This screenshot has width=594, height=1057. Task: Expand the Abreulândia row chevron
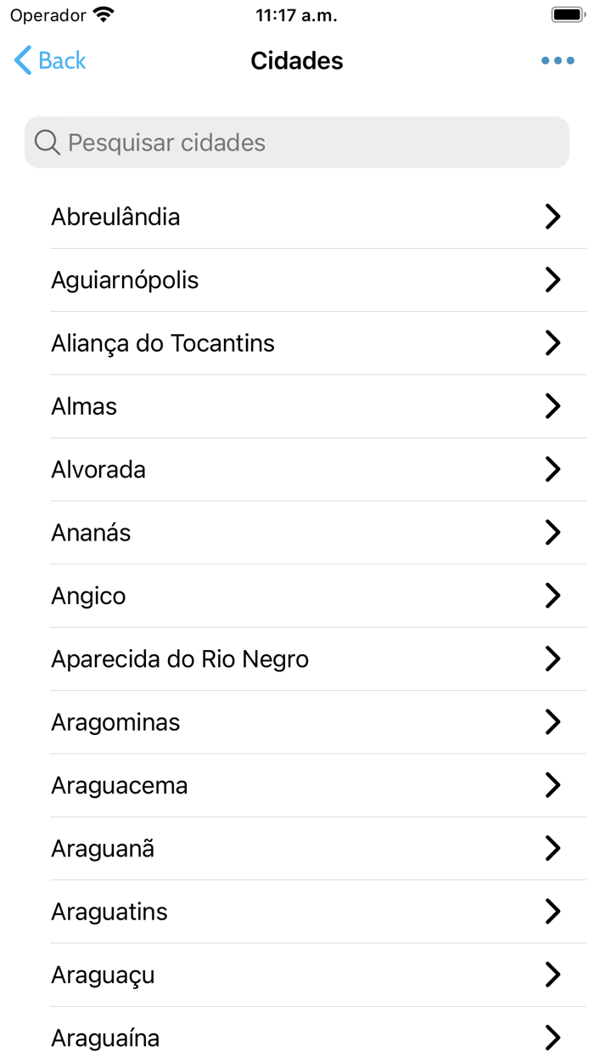pyautogui.click(x=553, y=217)
